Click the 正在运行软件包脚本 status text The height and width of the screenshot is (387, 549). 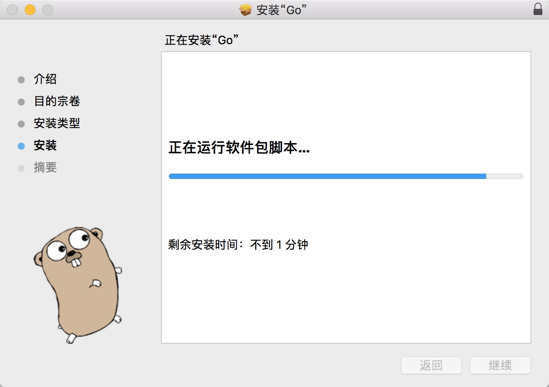click(239, 148)
